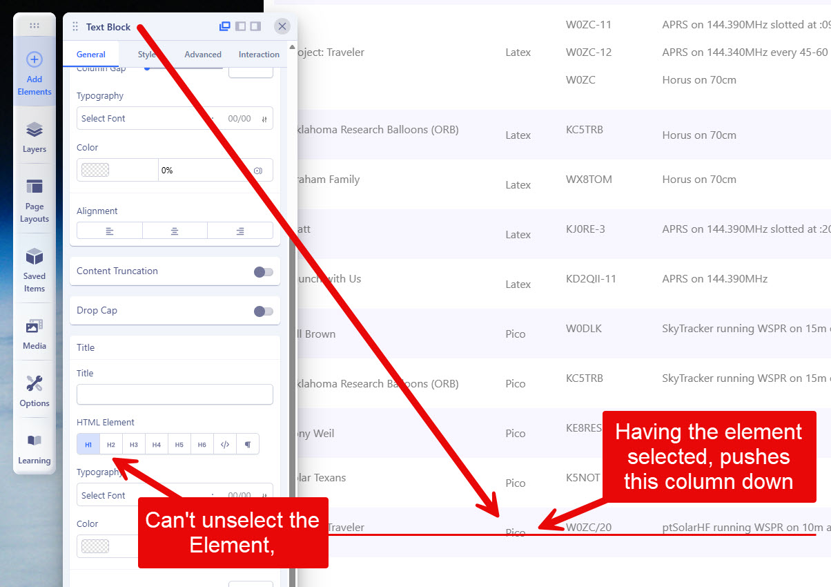The height and width of the screenshot is (587, 831).
Task: Open the Select Font dropdown above the 0% field
Action: (148, 119)
